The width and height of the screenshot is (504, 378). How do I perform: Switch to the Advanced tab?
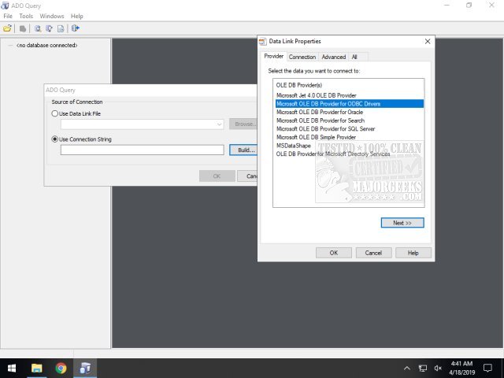334,57
